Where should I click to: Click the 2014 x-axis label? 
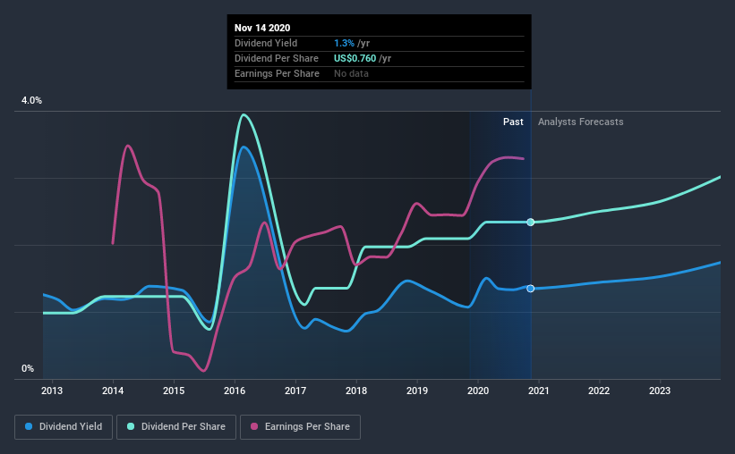tap(113, 391)
